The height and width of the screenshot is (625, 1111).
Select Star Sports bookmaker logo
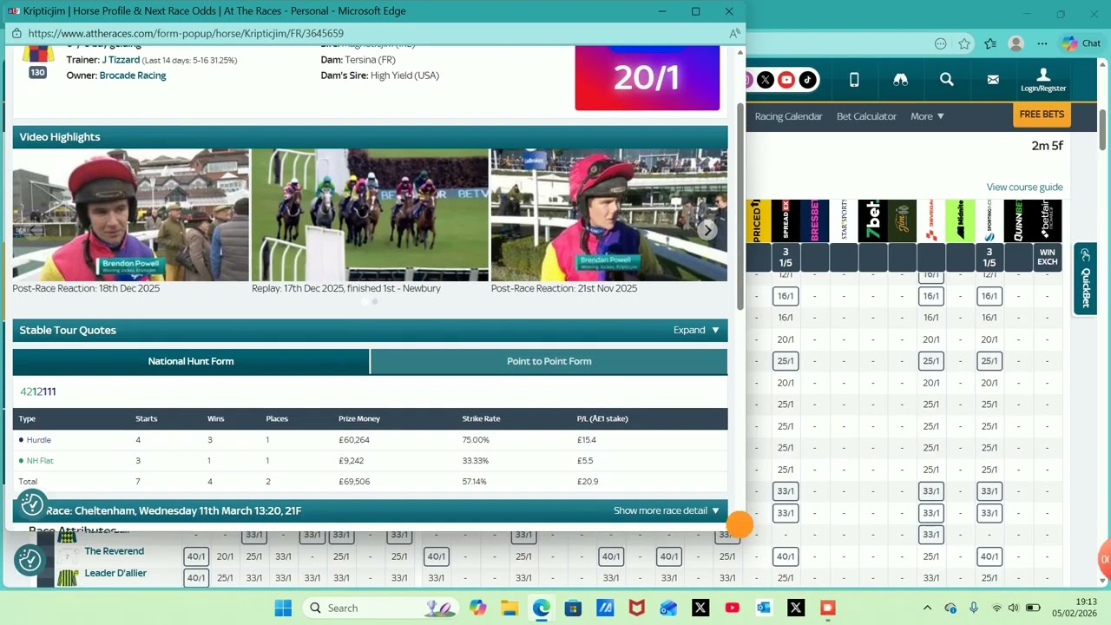click(x=844, y=221)
